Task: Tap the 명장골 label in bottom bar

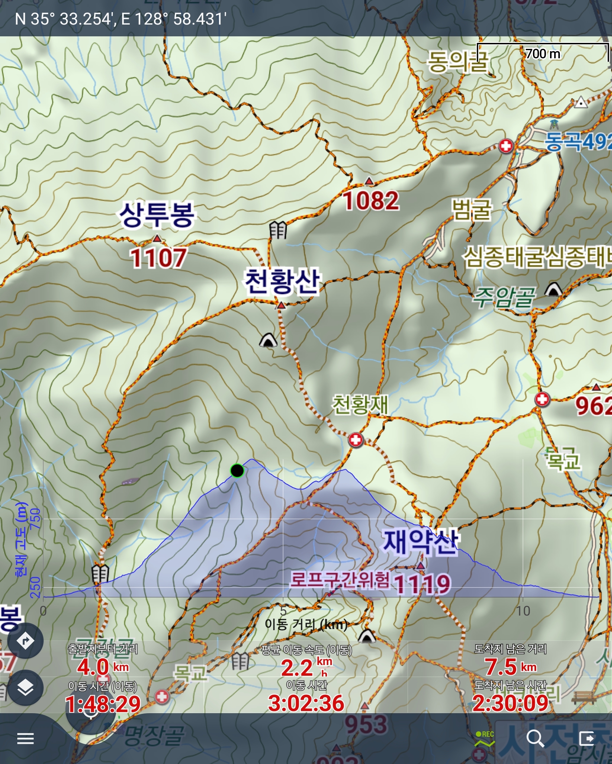Action: pos(155,736)
